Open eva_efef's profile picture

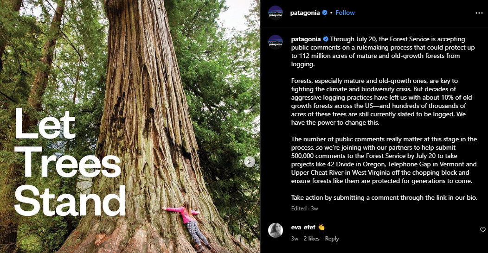[276, 230]
